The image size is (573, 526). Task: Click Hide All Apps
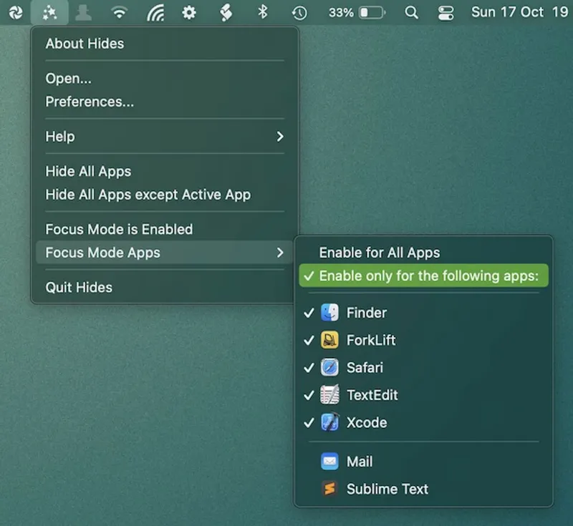(x=88, y=171)
